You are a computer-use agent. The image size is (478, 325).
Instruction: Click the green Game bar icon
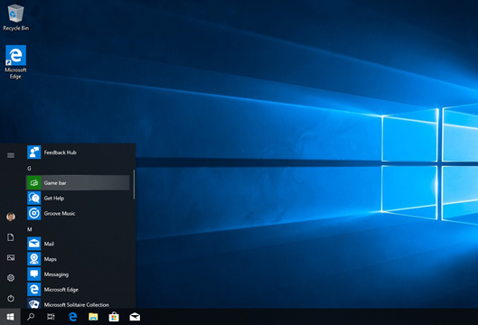click(33, 182)
